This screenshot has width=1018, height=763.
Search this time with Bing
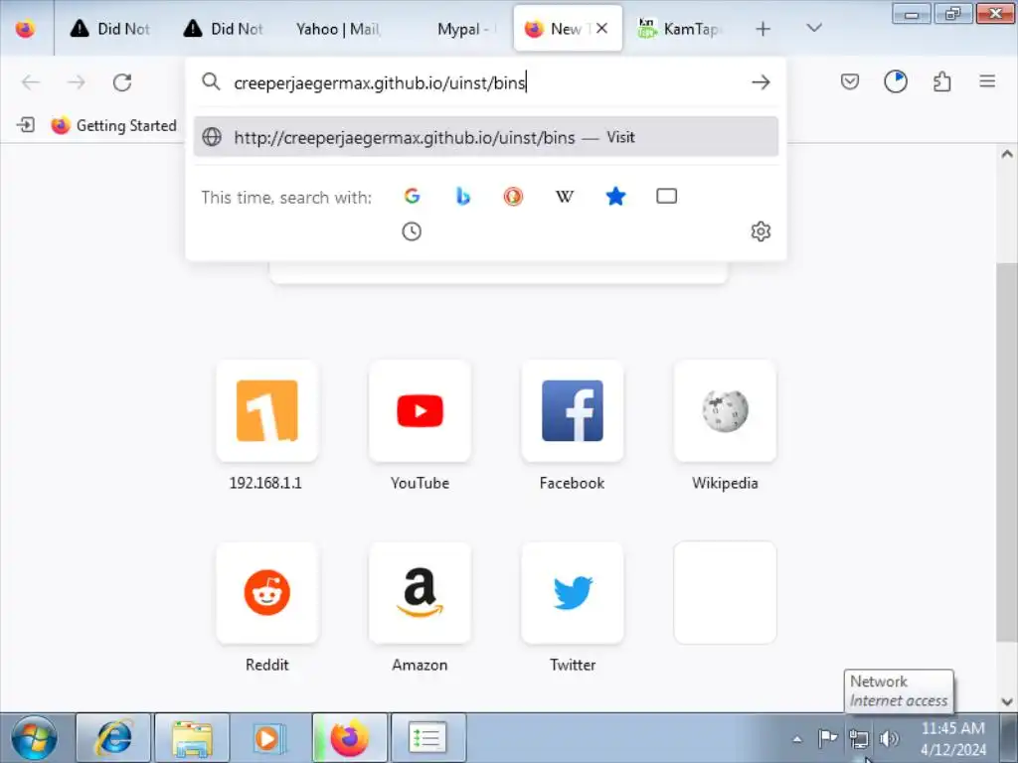[462, 196]
